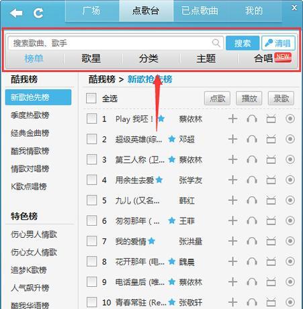Click the 录歌 button above the list
303x309 pixels.
(x=281, y=98)
